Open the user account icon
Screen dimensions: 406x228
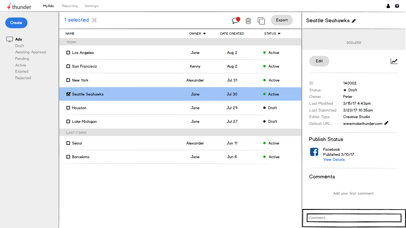click(x=388, y=6)
